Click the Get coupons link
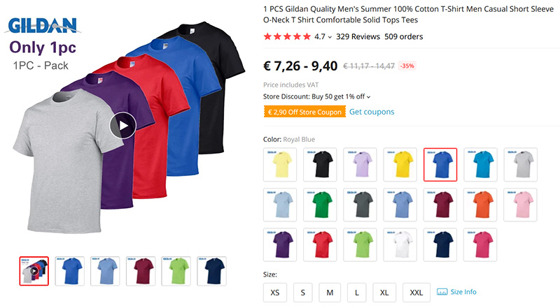The width and height of the screenshot is (560, 308). (x=372, y=112)
